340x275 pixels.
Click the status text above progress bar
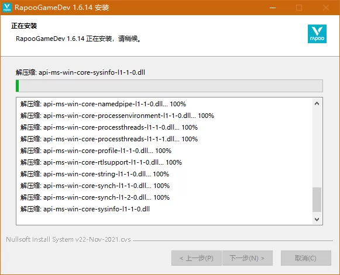[80, 72]
